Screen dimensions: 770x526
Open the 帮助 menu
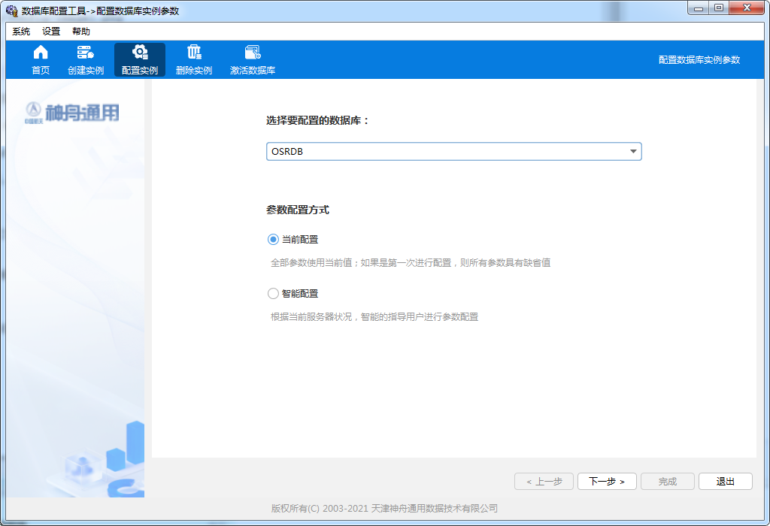(81, 32)
